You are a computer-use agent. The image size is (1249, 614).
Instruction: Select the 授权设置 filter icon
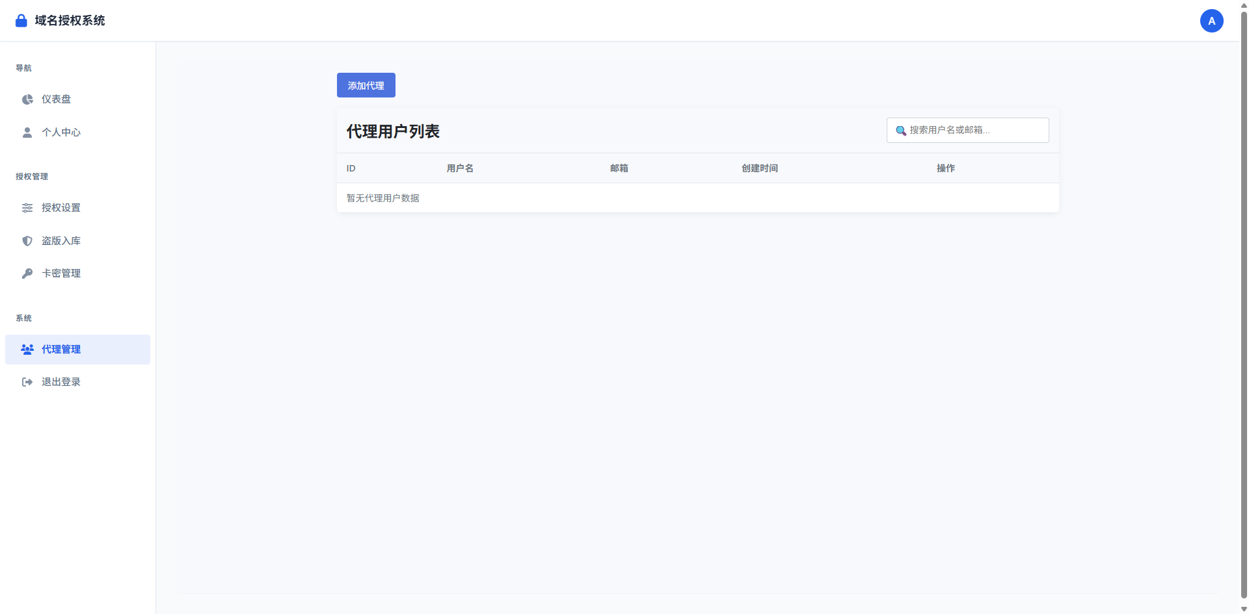pos(27,208)
